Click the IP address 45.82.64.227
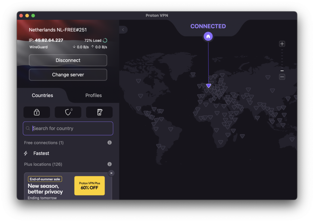 tap(49, 40)
